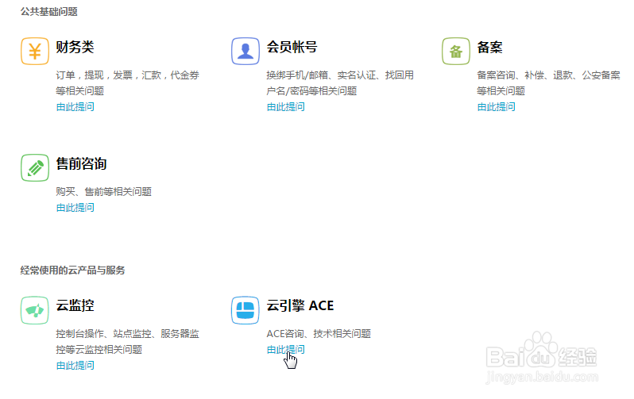Click the blue user 会员帐号 icon
This screenshot has height=399, width=634.
[245, 52]
